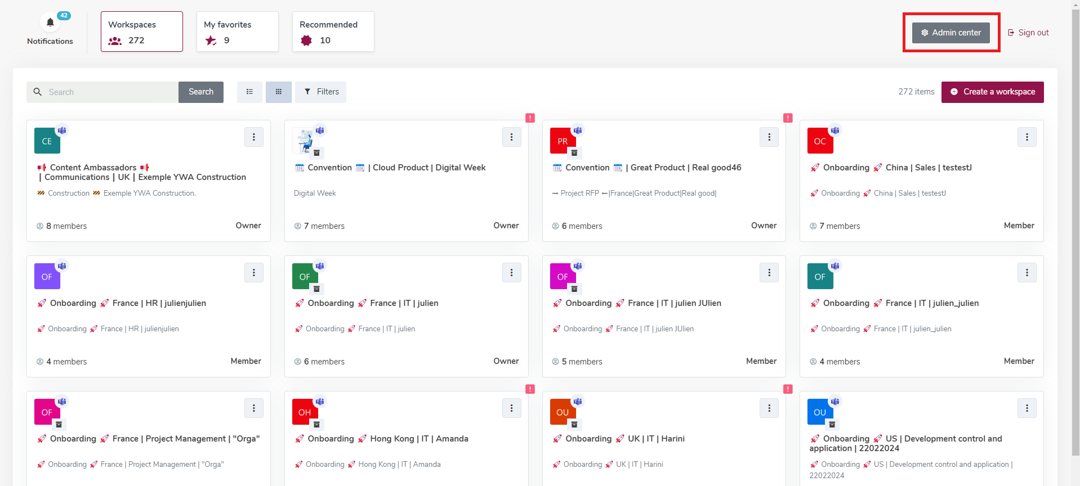Click the archive icon on US Development control card
Viewport: 1080px width, 486px height.
[832, 424]
